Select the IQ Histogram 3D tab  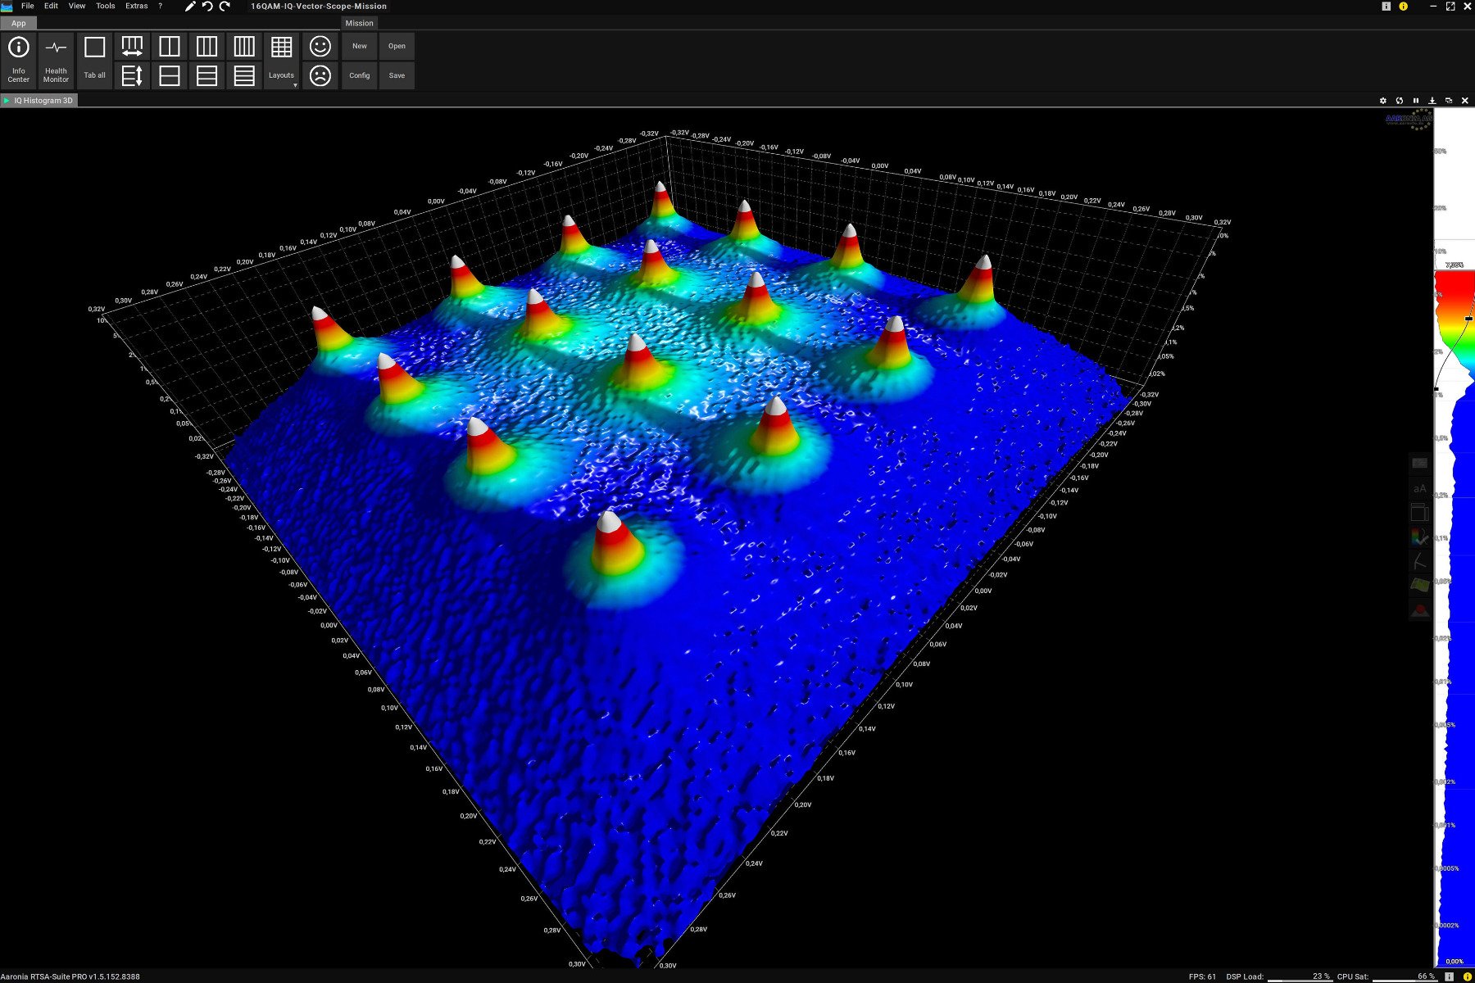pos(39,100)
